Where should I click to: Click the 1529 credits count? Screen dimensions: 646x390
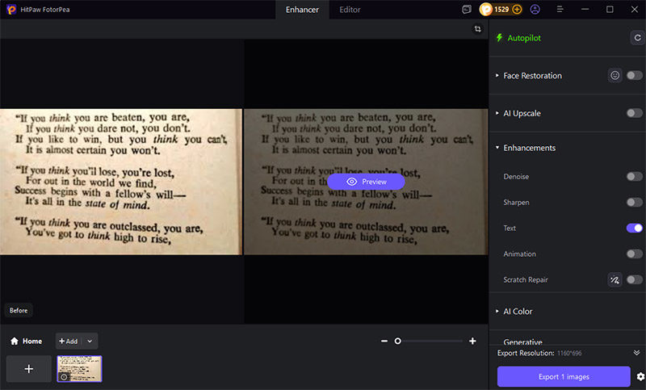point(501,10)
